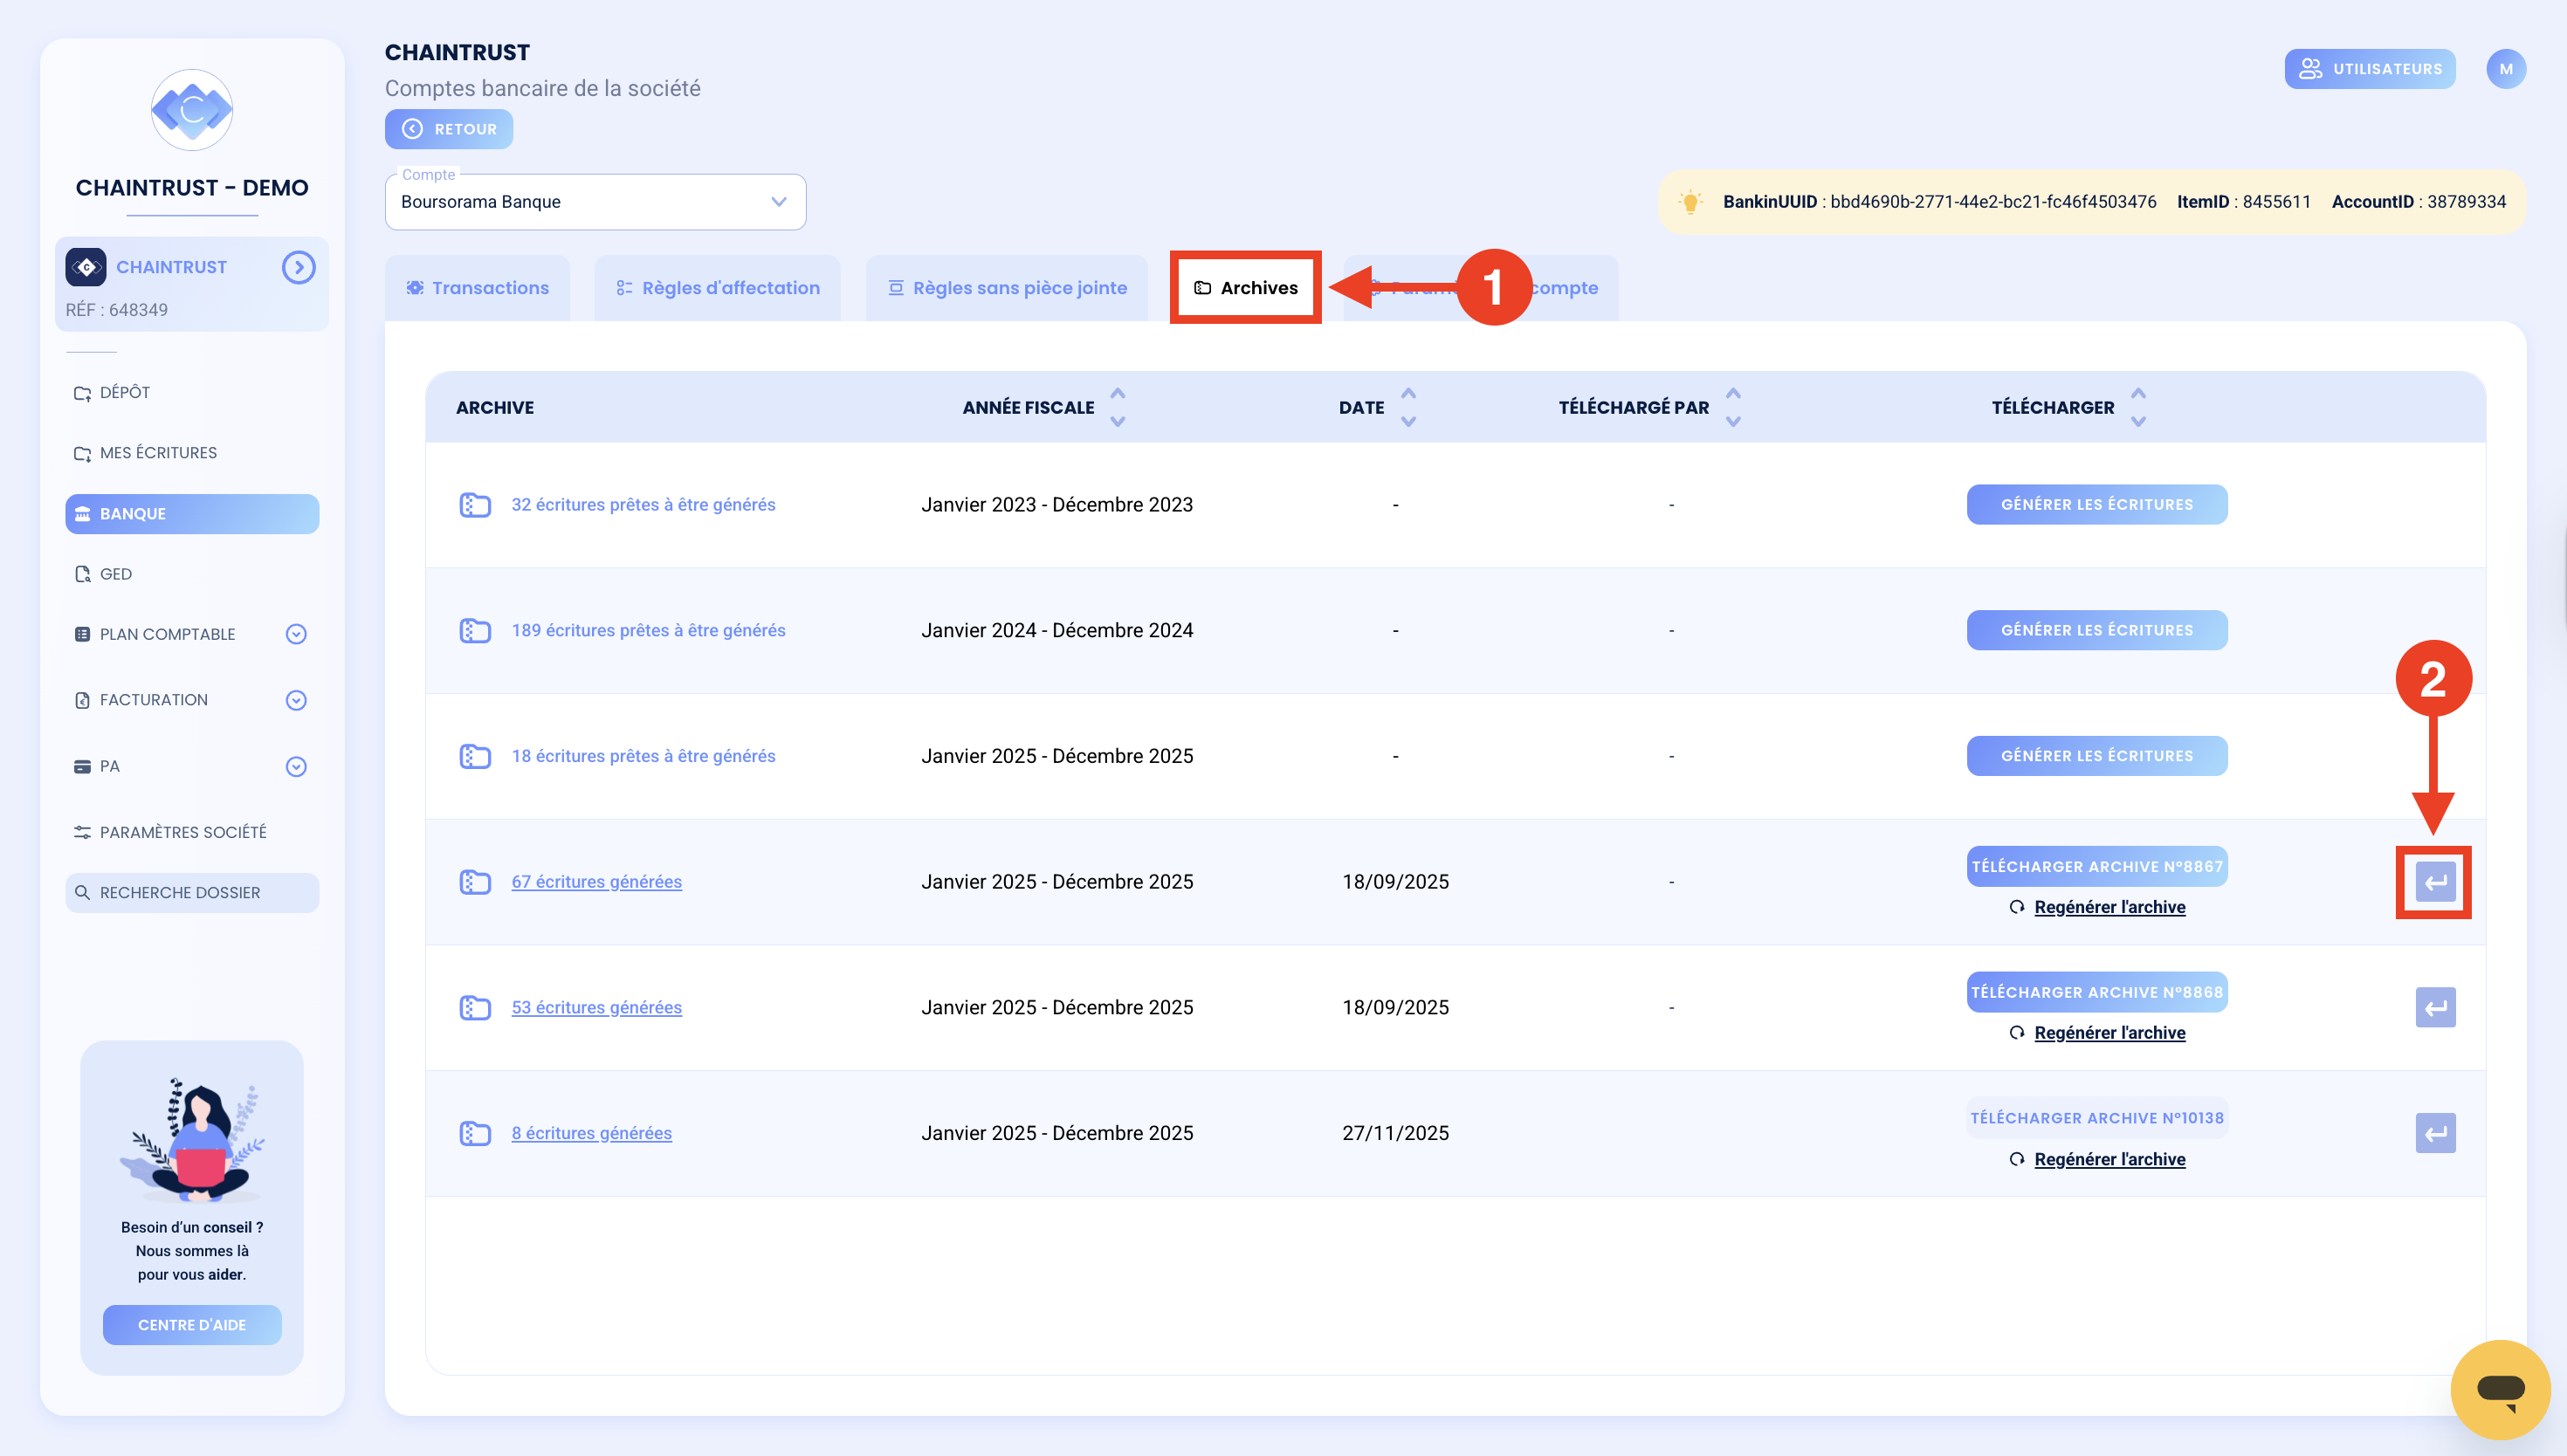Screen dimensions: 2567x1456
Task: Open the 8 écritures générées link
Action: pyautogui.click(x=591, y=1133)
